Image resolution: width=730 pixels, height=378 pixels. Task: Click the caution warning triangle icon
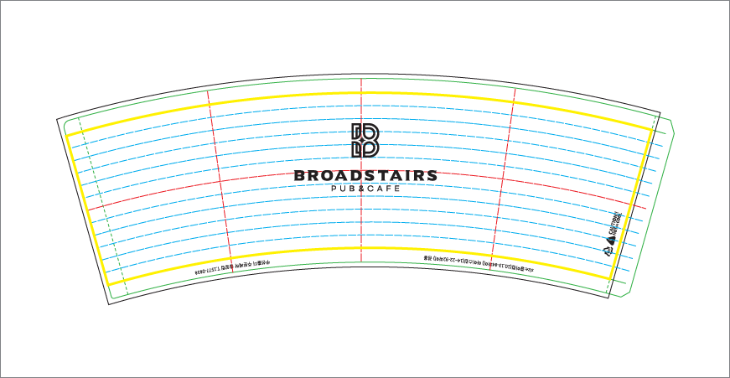(612, 240)
